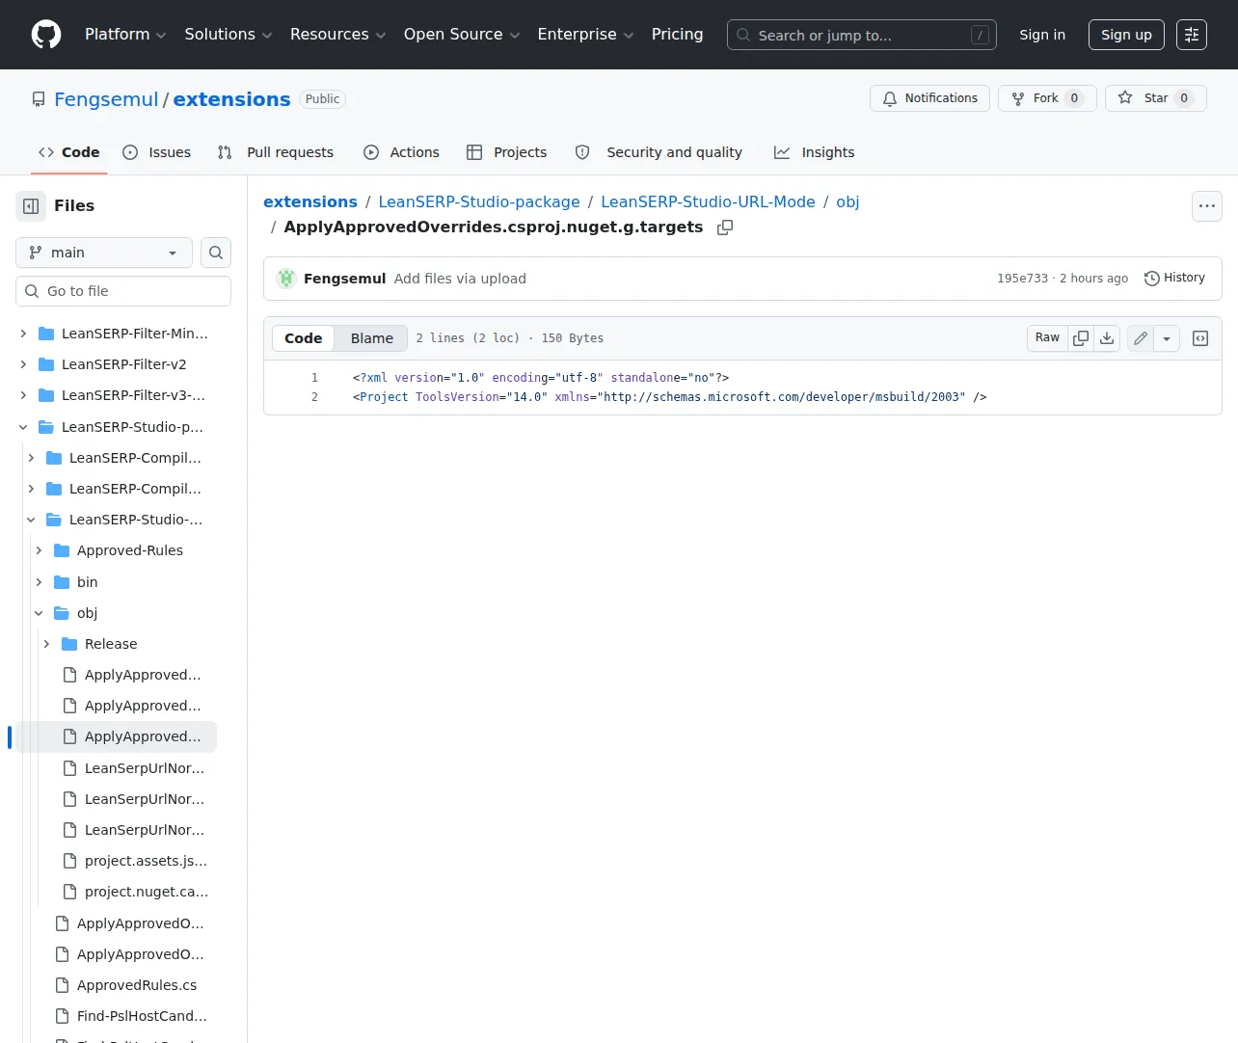Expand the Release folder chevron
1238x1043 pixels.
(x=46, y=644)
